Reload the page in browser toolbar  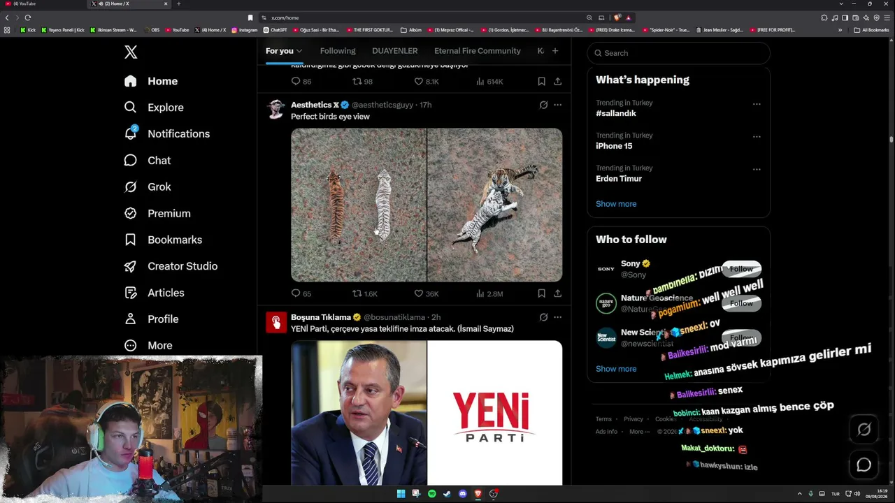coord(28,17)
